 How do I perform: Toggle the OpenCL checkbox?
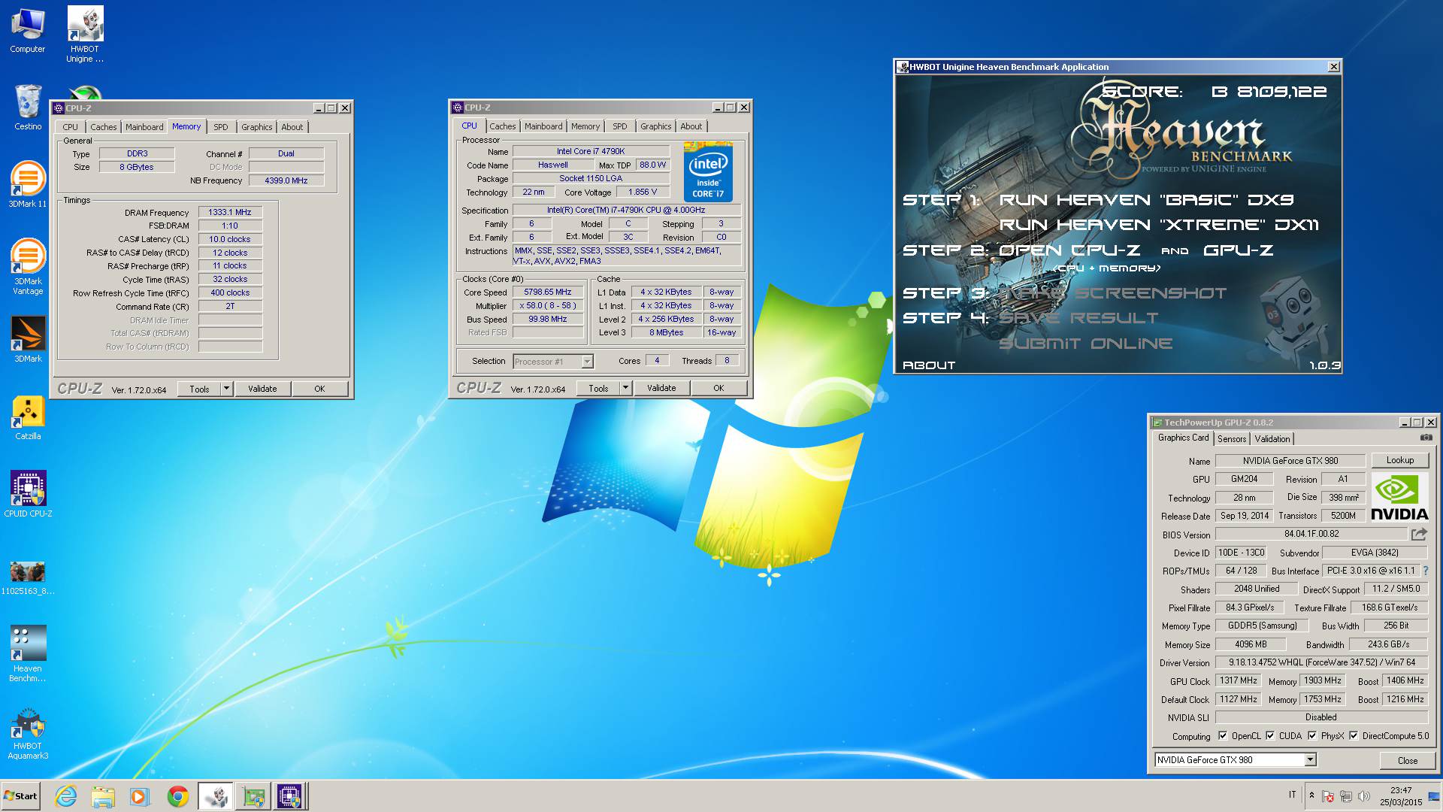tap(1223, 735)
